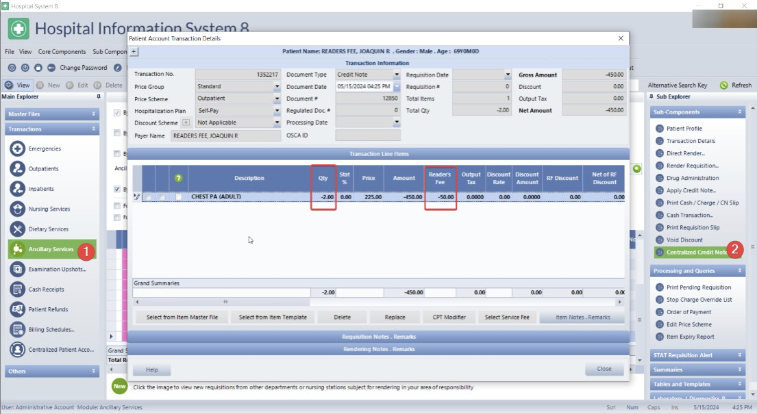Open Emergencies icon in Main Explorer

tap(18, 148)
